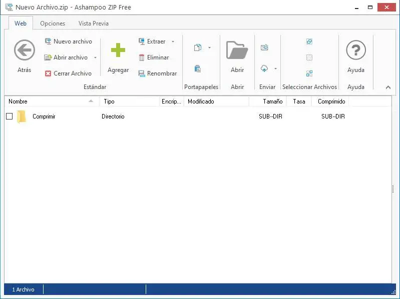Viewport: 400px width, 299px height.
Task: Expand the Extraer dropdown arrow
Action: (x=173, y=41)
